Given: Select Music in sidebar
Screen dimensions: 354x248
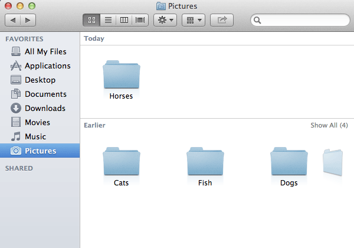Looking at the screenshot, I should coord(40,136).
